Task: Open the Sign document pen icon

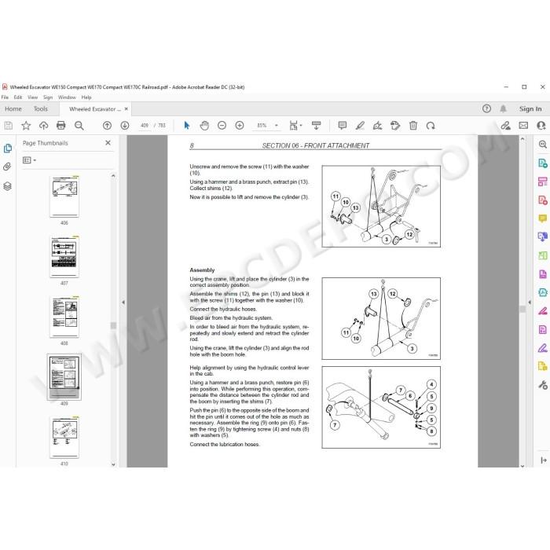Action: coord(377,125)
